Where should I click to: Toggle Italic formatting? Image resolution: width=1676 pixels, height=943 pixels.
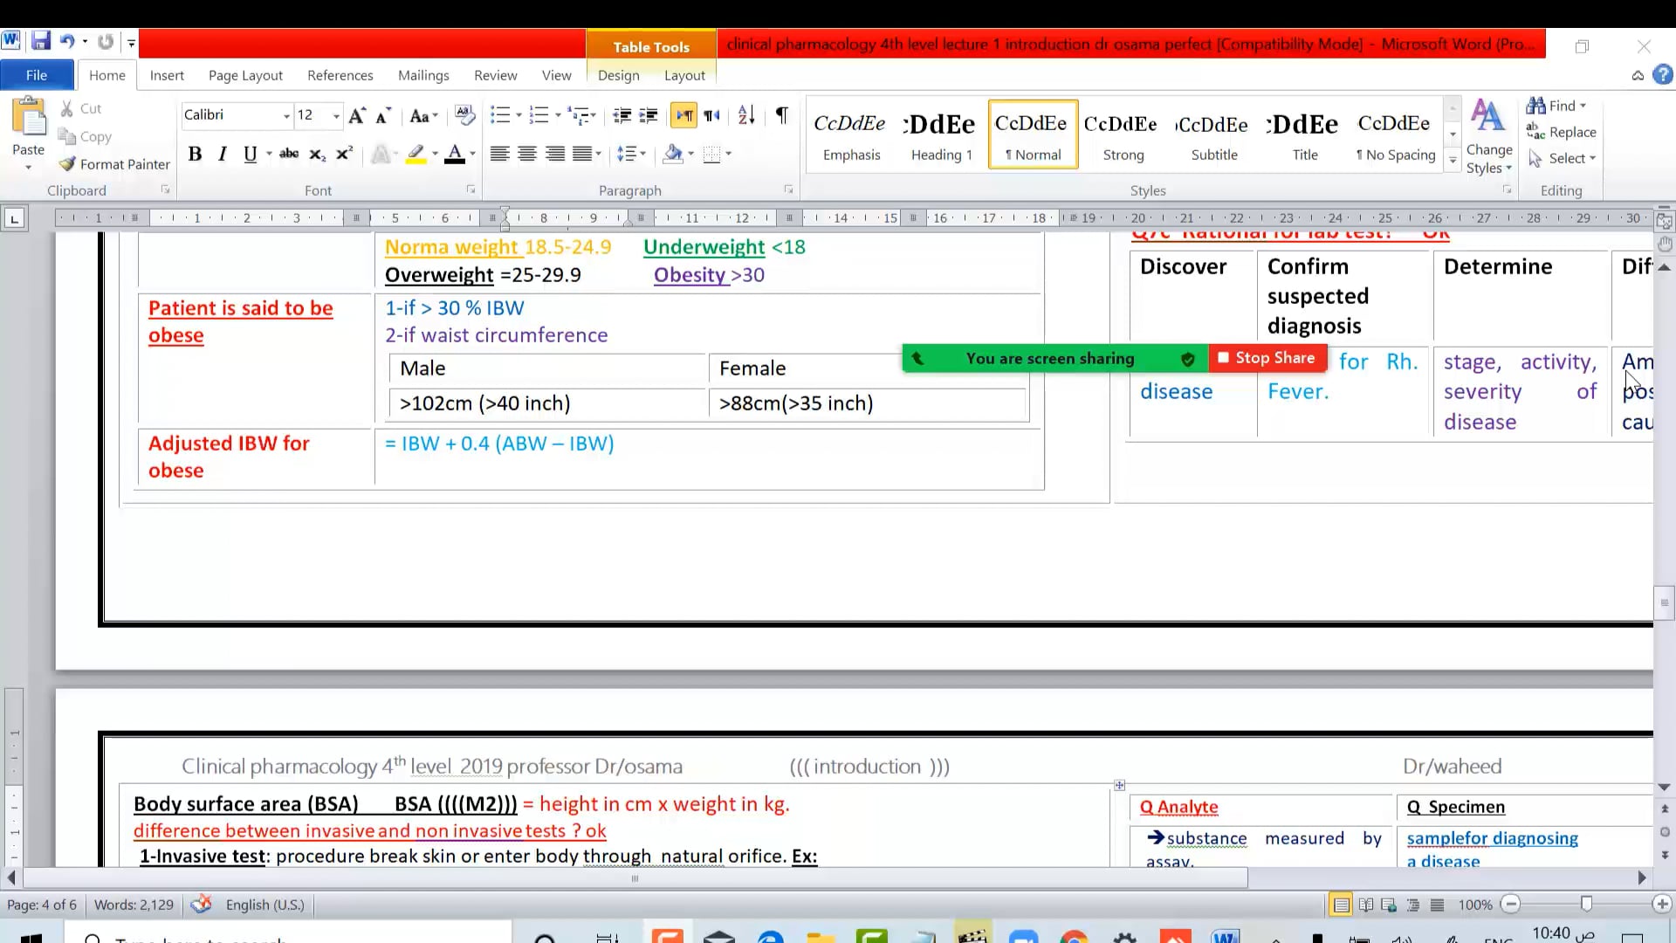coord(223,155)
